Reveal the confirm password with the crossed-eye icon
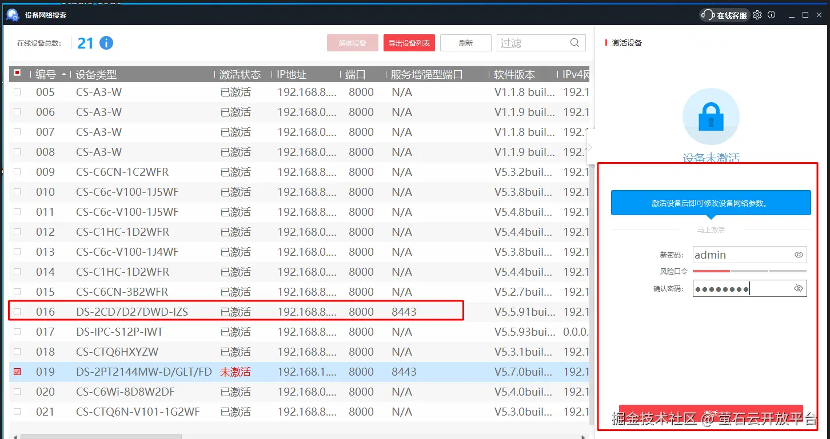This screenshot has height=439, width=830. coord(799,289)
